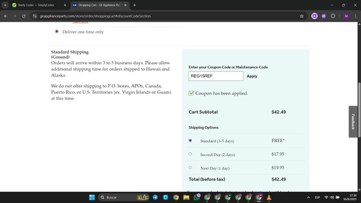Screen dimensions: 361x203
Task: Open the clock and date 17:39
Action: click(x=350, y=197)
